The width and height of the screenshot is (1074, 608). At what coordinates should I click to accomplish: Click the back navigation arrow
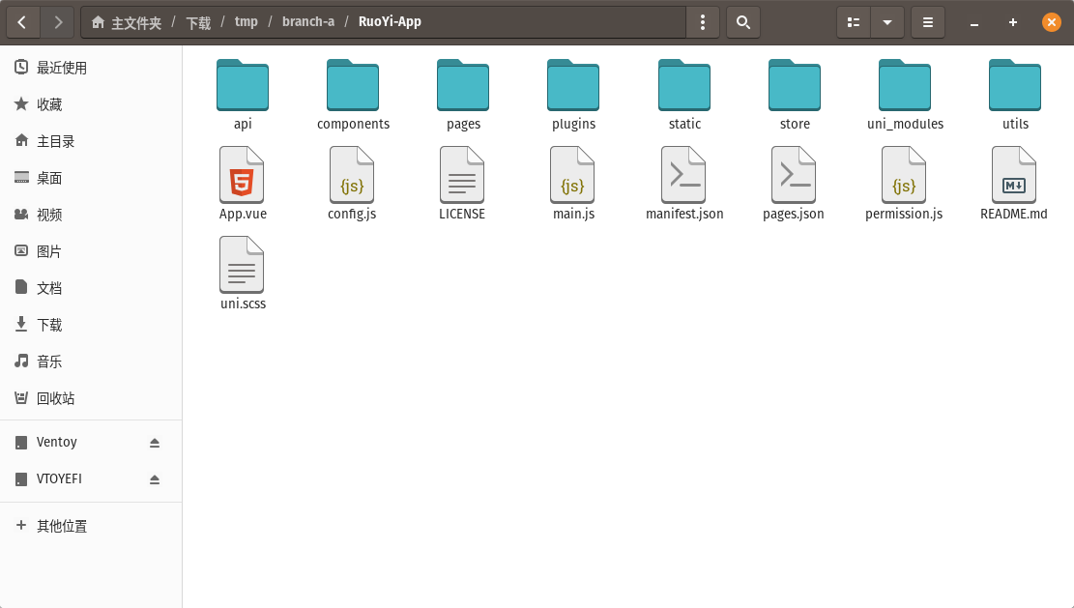pos(23,22)
